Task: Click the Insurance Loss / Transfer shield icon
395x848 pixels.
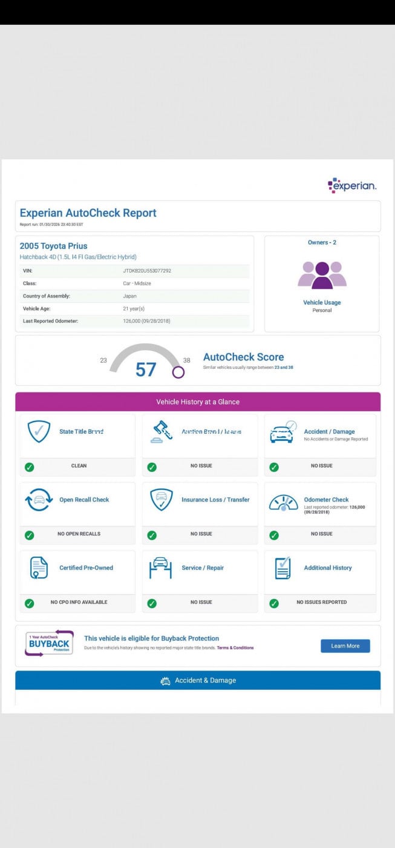Action: (x=162, y=500)
